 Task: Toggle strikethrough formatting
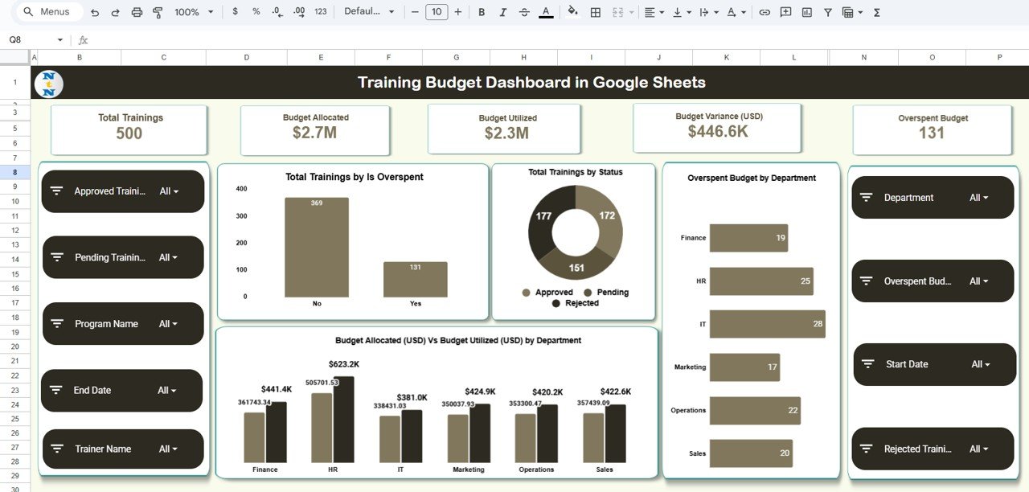(523, 12)
